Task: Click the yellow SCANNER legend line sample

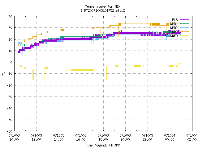Action: (184, 36)
